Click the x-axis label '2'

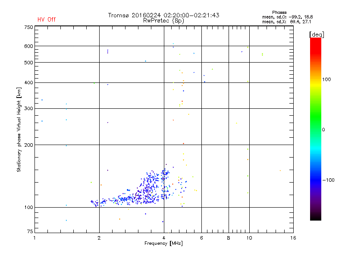coord(99,238)
